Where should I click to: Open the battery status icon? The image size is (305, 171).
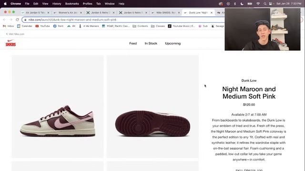(250, 4)
